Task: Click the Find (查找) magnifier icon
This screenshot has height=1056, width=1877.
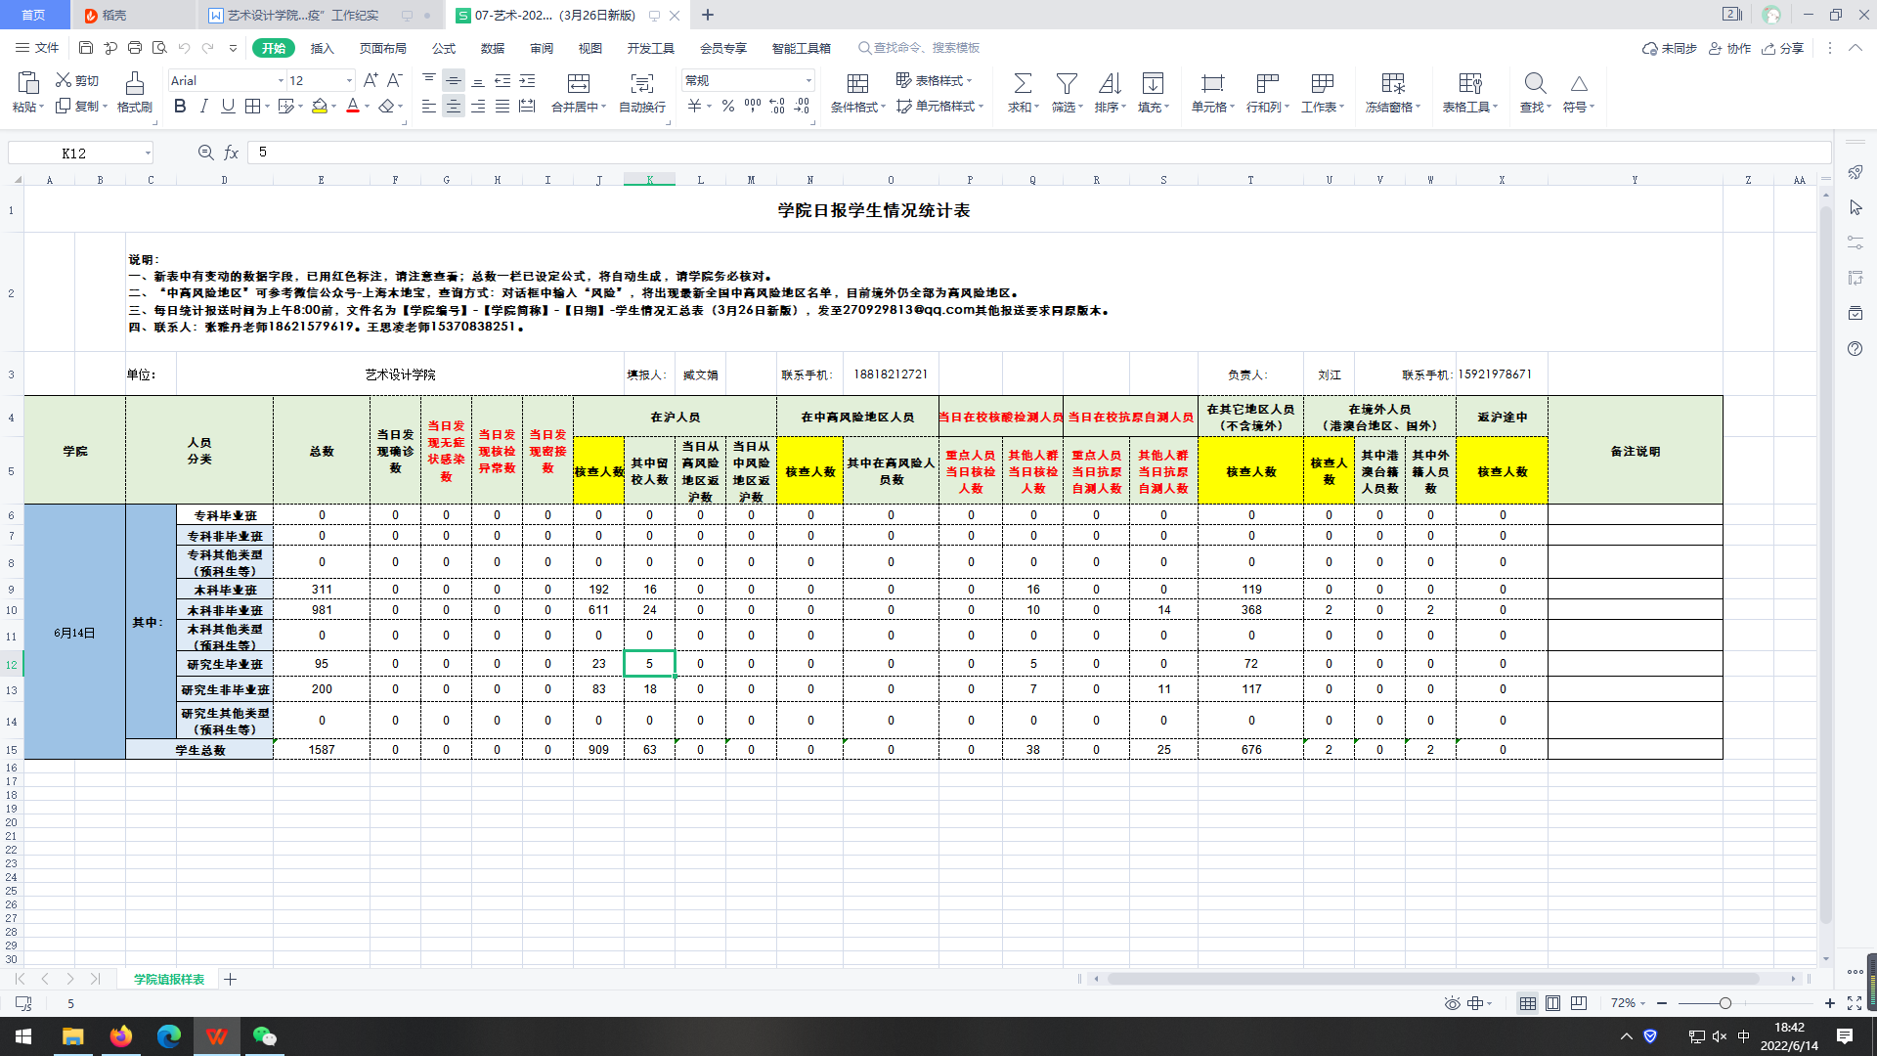Action: (1535, 84)
